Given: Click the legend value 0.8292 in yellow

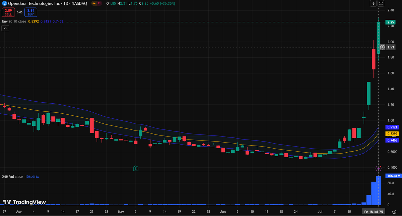Looking at the screenshot, I should (33, 21).
